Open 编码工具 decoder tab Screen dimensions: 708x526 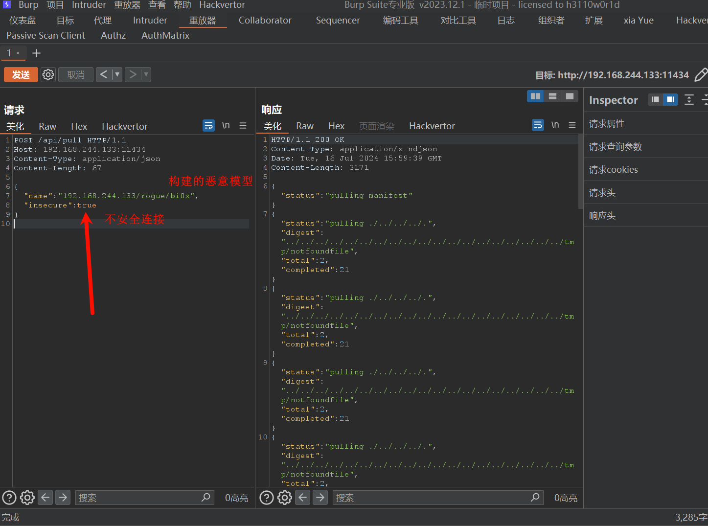click(x=401, y=20)
